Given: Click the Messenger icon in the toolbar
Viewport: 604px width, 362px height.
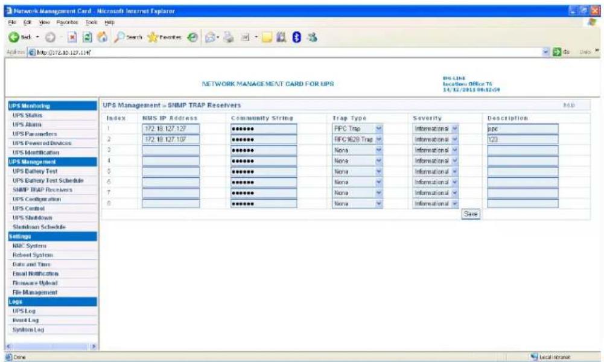Looking at the screenshot, I should pyautogui.click(x=312, y=37).
